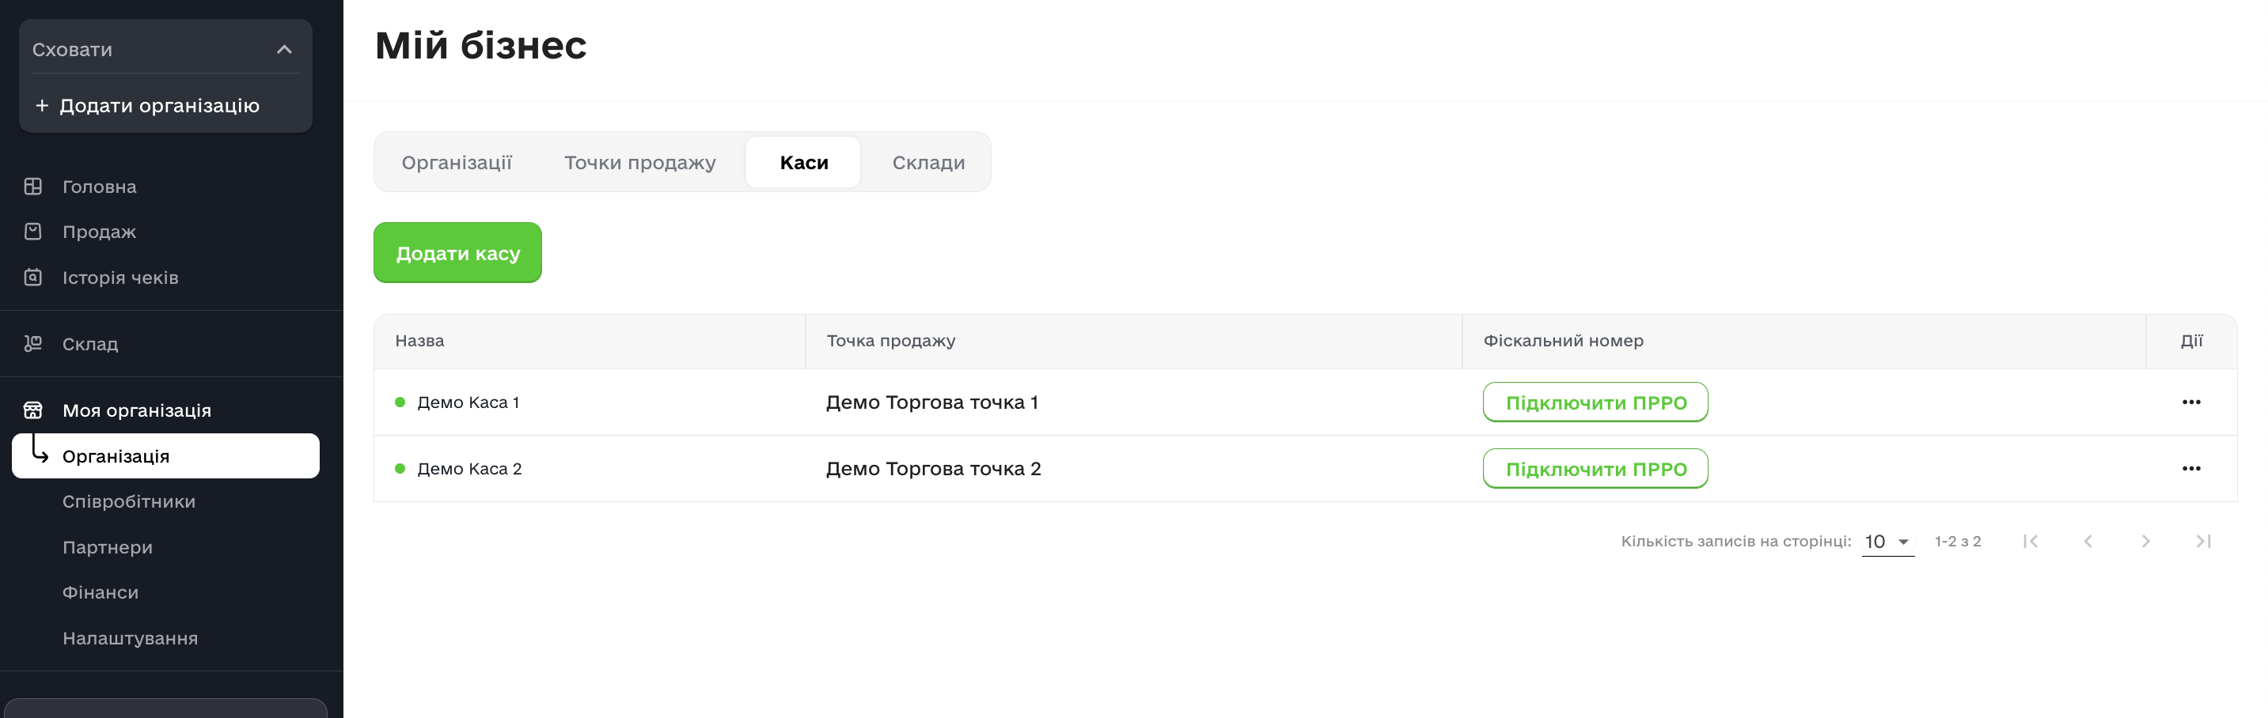
Task: Open the Склади tab
Action: pos(928,163)
